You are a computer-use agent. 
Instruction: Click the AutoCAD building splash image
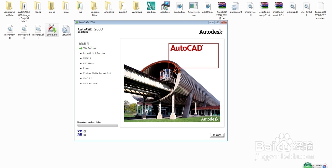[x=172, y=83]
